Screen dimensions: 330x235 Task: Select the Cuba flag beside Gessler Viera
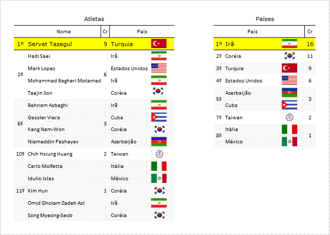[159, 117]
